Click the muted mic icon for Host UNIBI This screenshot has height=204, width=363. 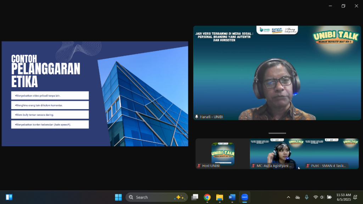click(x=199, y=166)
